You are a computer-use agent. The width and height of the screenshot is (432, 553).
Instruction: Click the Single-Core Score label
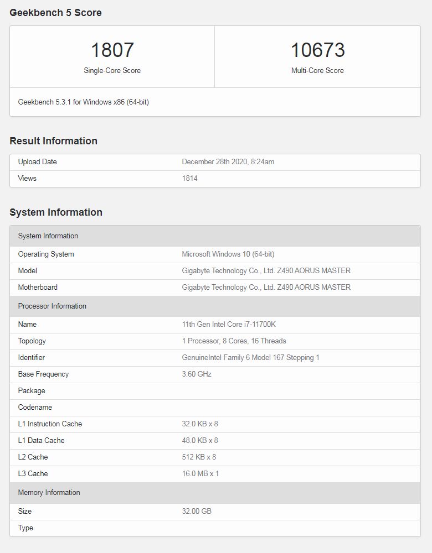click(x=112, y=71)
